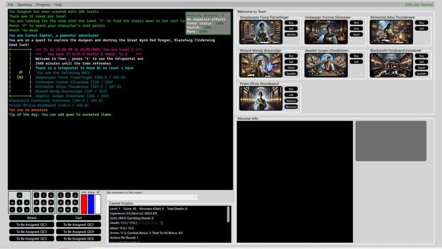442x249 pixels.
Task: Click Repair at Blacksmith Ferdinand Ironstone
Action: click(x=421, y=67)
